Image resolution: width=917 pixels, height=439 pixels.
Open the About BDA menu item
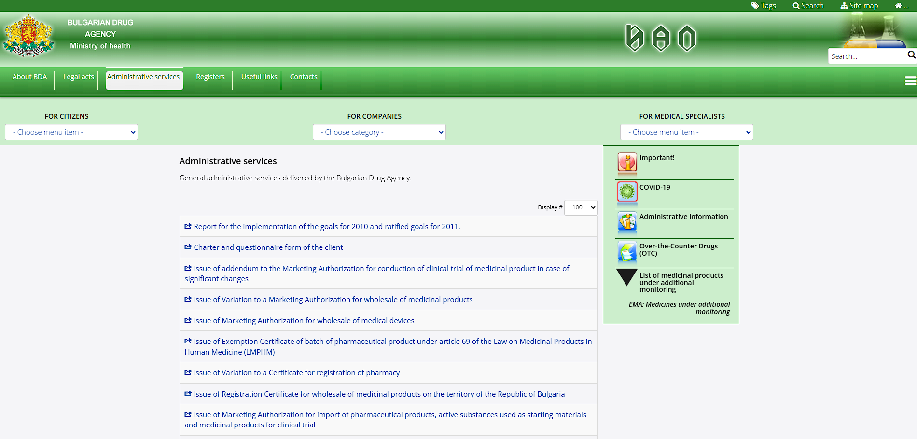click(x=30, y=77)
